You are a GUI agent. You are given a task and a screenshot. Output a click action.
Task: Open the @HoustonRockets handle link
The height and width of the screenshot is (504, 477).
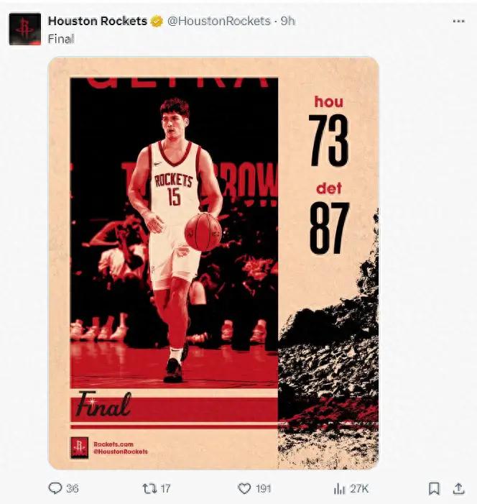(219, 22)
